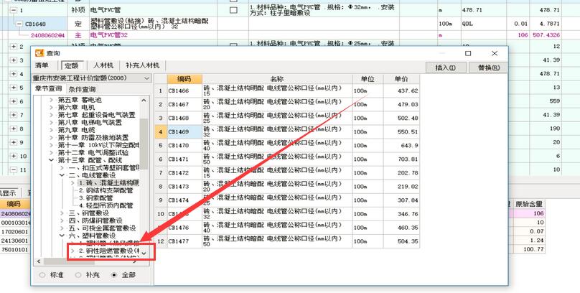
Task: Select 第八章 电梯电气装置 in the tree
Action: click(90, 122)
